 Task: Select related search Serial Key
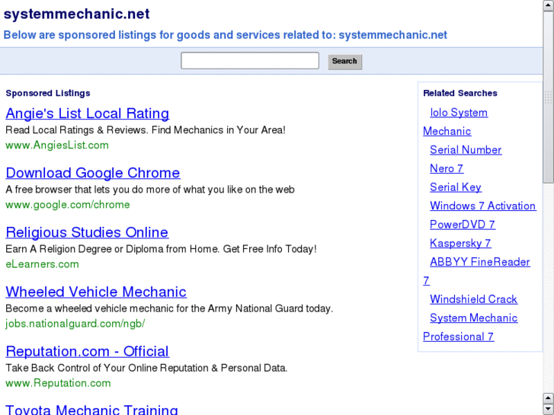pyautogui.click(x=456, y=187)
